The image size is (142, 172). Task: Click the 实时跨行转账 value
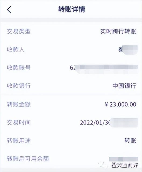[118, 32]
